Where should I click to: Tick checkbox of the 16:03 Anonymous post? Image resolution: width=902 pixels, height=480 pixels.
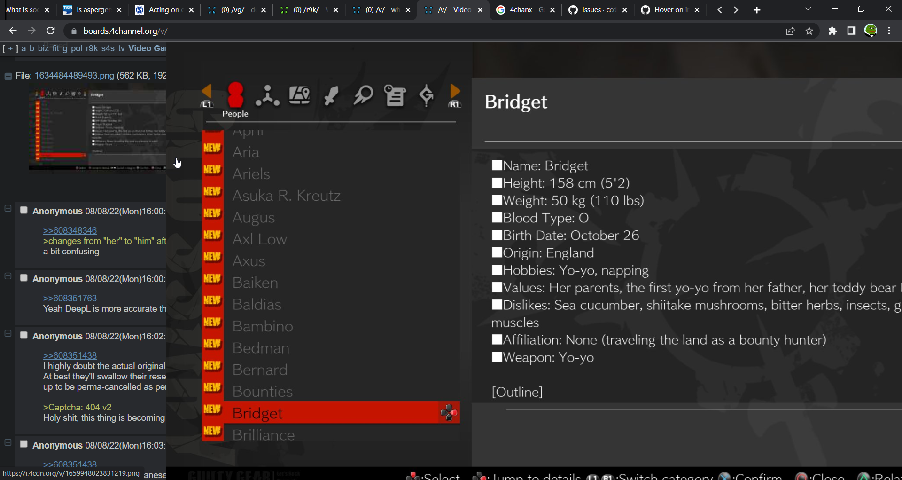pyautogui.click(x=23, y=444)
